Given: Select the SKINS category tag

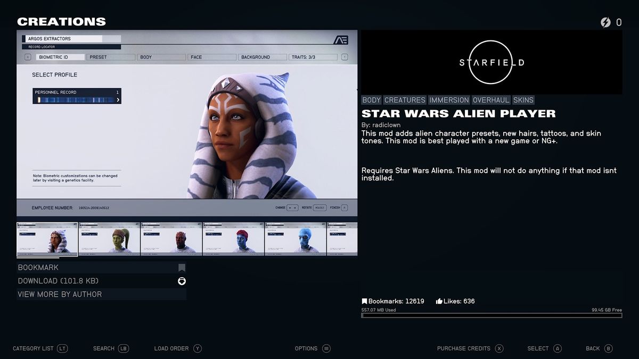Looking at the screenshot, I should coord(523,100).
